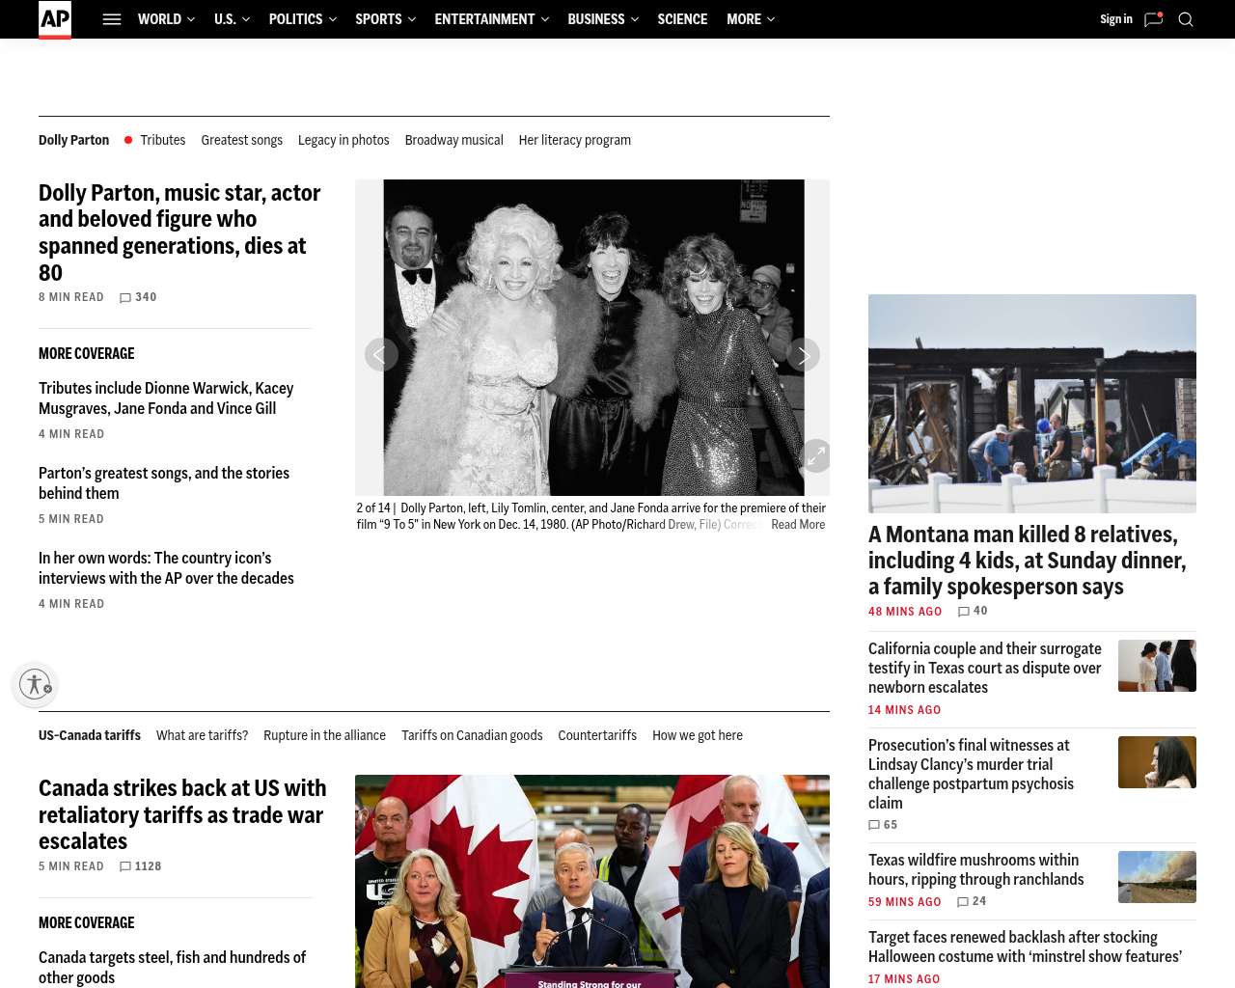Select the Tributes topic tab
The width and height of the screenshot is (1235, 988).
tap(162, 140)
